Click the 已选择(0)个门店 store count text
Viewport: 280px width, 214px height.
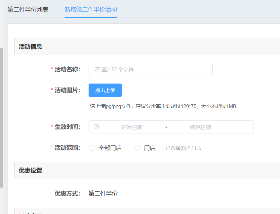(x=183, y=148)
